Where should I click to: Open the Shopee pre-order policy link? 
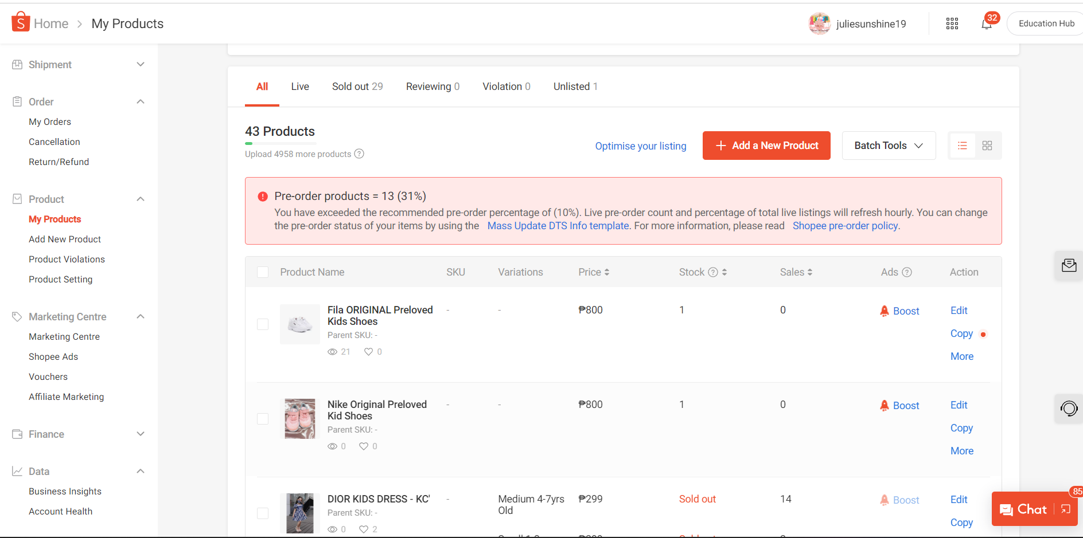[x=846, y=226]
